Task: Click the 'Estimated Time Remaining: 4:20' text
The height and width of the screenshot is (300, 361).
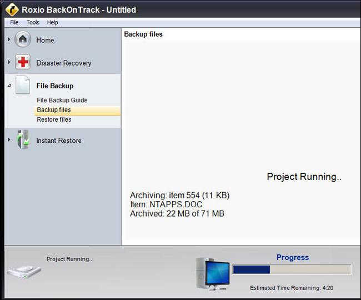Action: [x=292, y=288]
